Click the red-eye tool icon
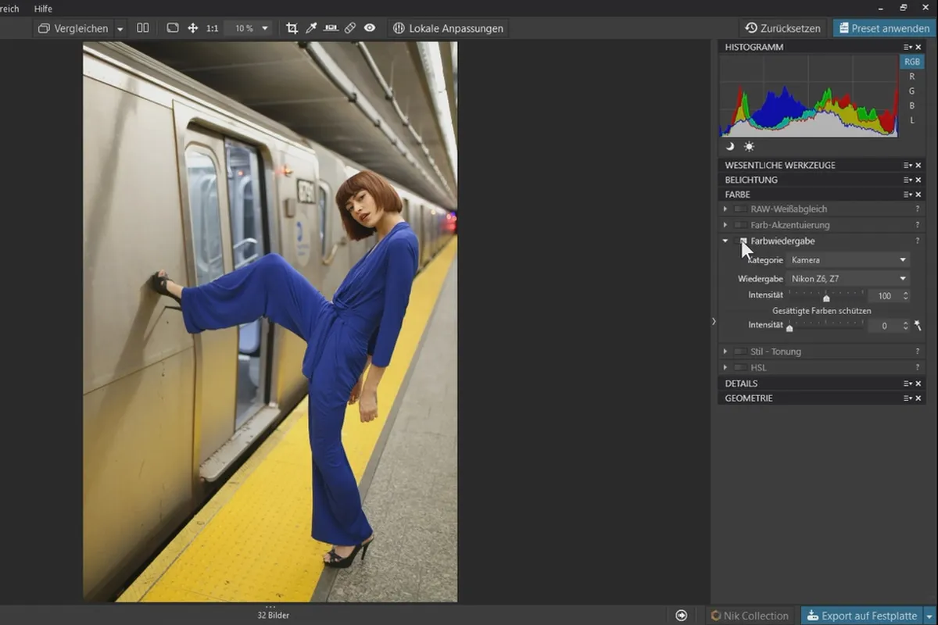 click(370, 28)
